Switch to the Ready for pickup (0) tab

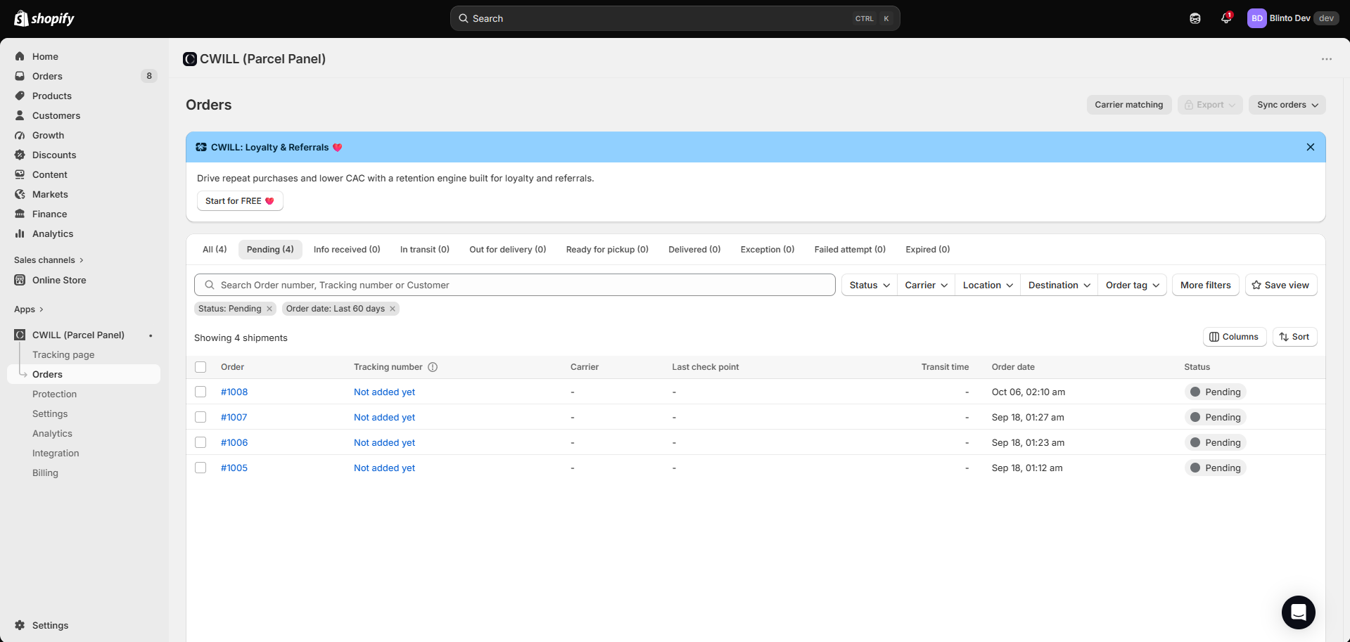coord(607,250)
